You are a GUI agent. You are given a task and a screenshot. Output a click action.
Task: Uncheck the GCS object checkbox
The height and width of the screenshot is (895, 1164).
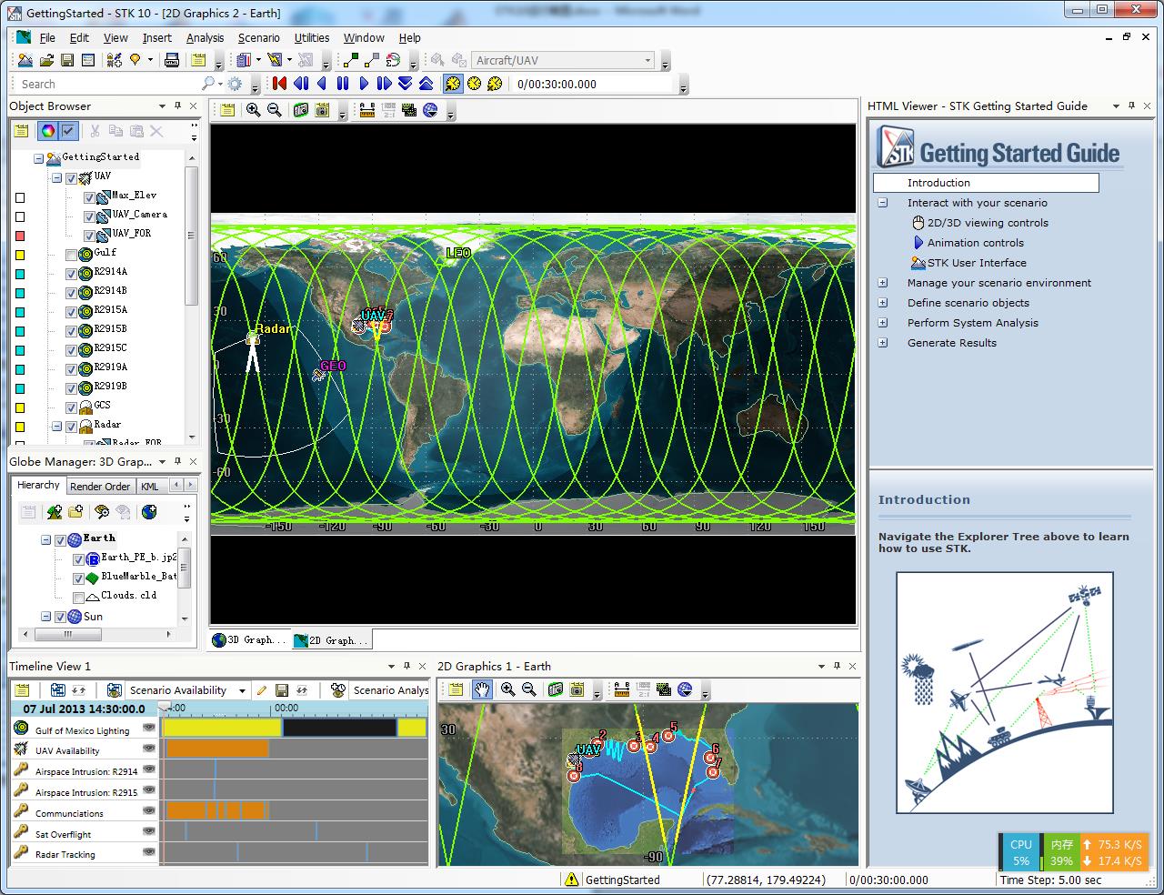[x=72, y=407]
